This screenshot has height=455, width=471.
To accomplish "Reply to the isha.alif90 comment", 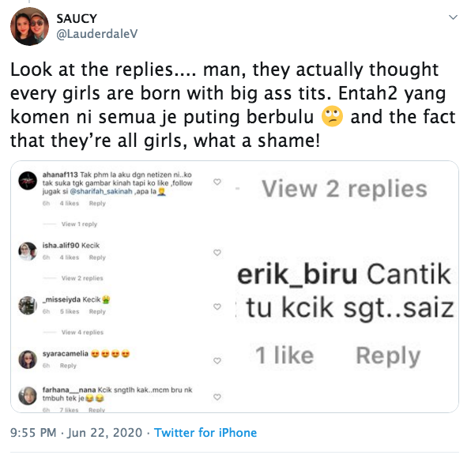I will (x=97, y=258).
